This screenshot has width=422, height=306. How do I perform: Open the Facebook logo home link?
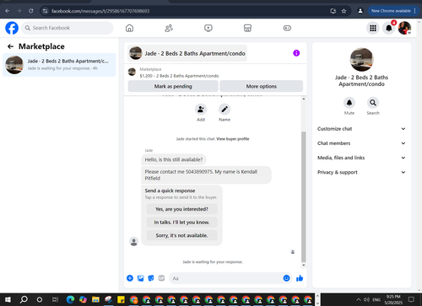(x=12, y=28)
